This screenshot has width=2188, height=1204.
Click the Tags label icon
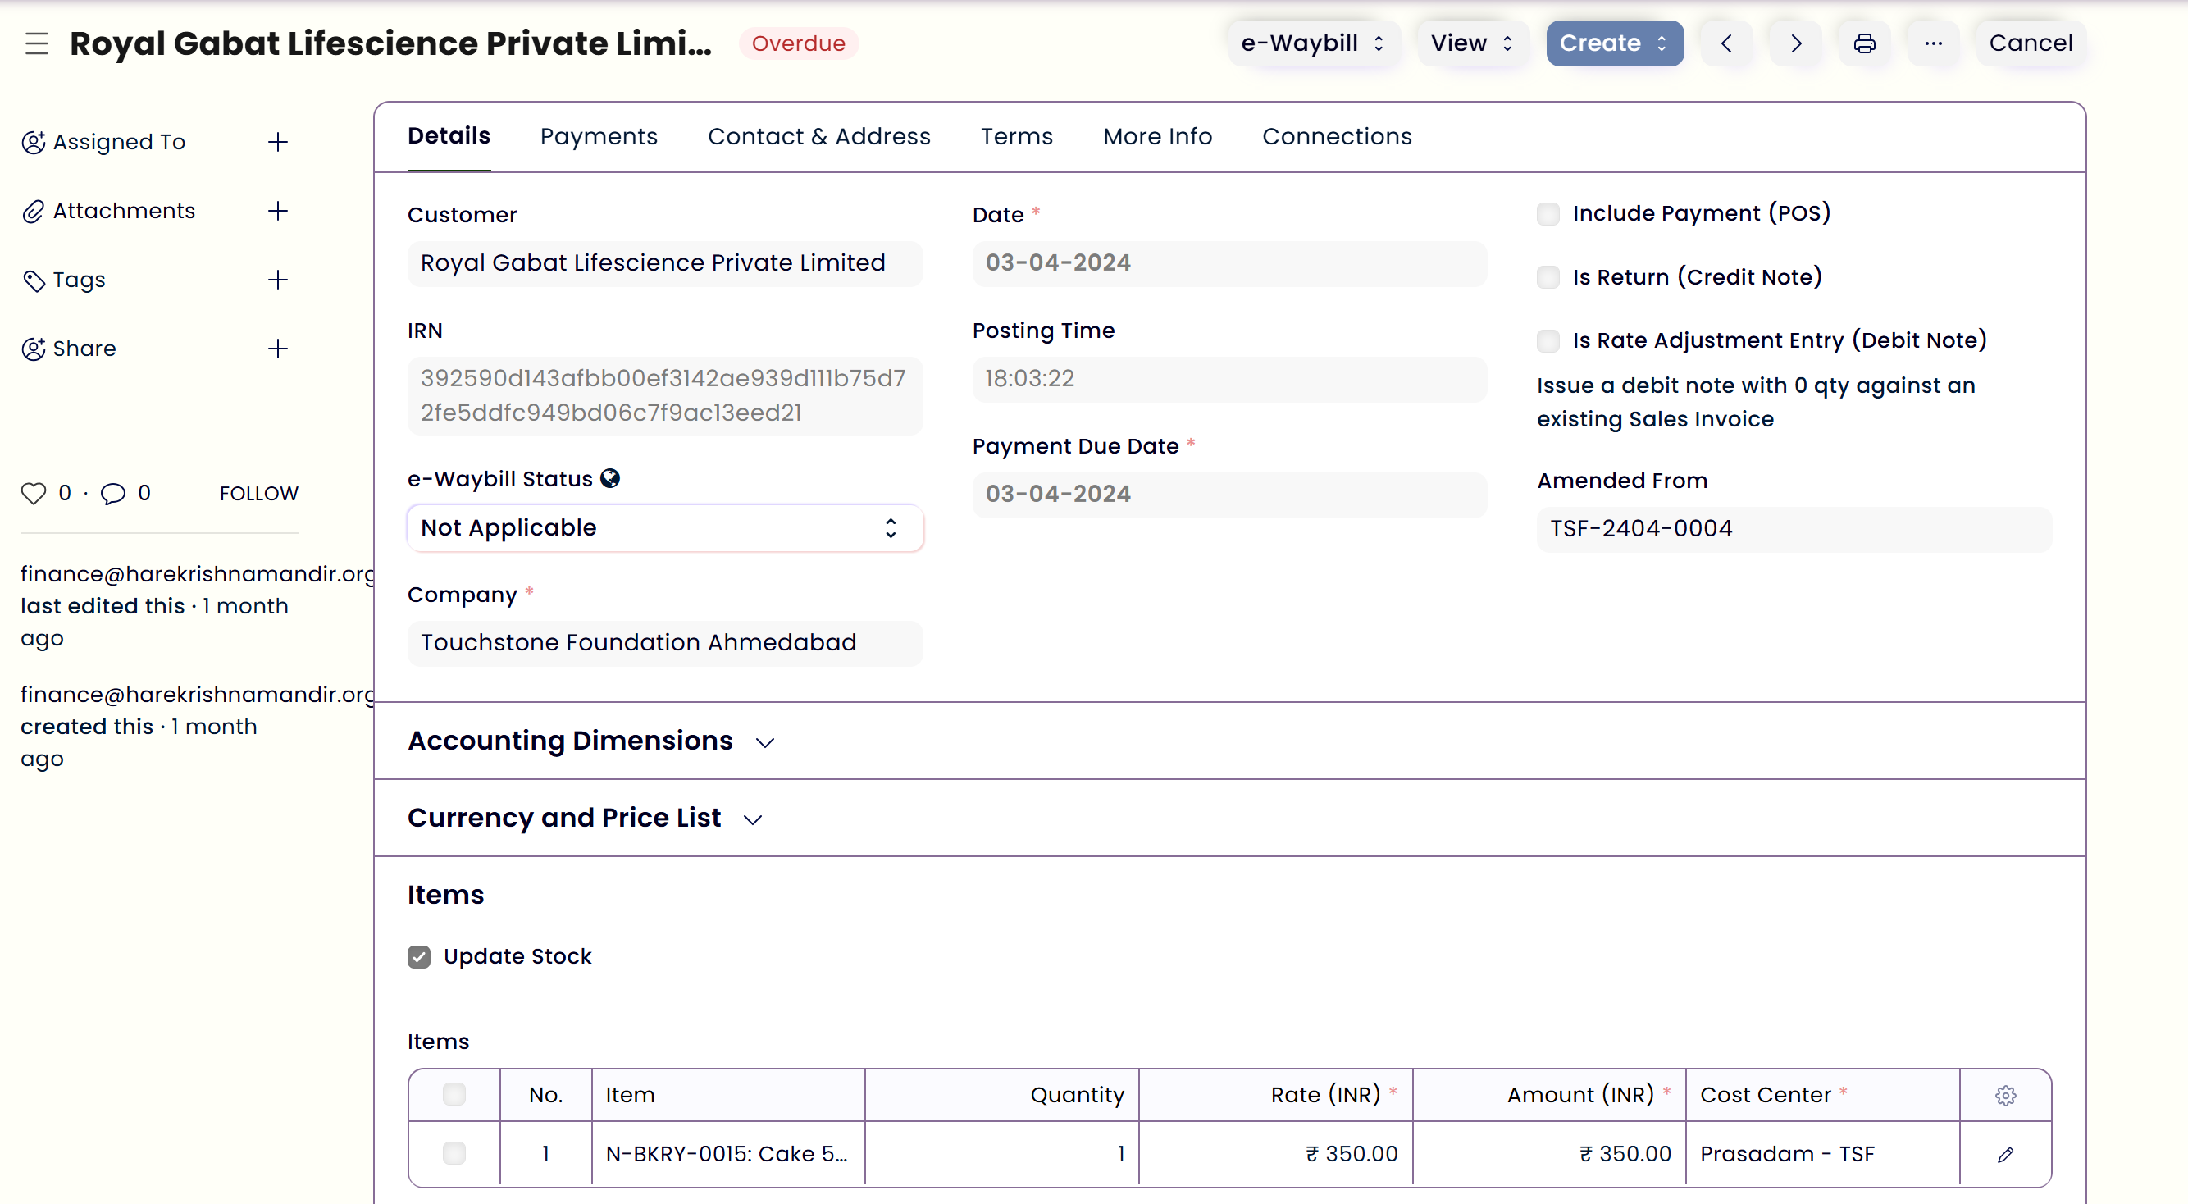click(33, 280)
